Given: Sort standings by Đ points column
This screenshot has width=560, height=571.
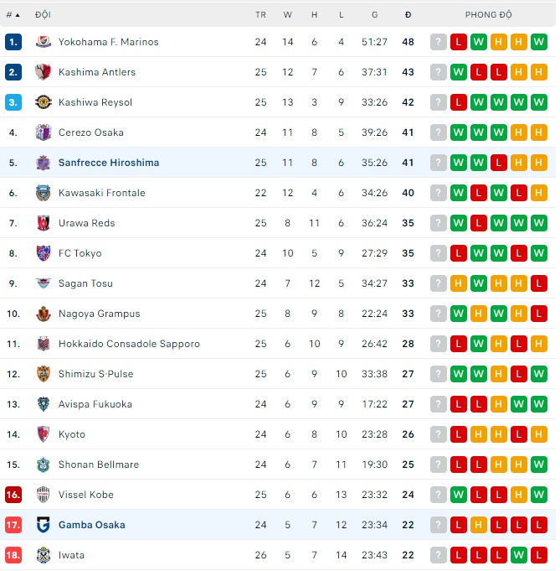Looking at the screenshot, I should [408, 15].
